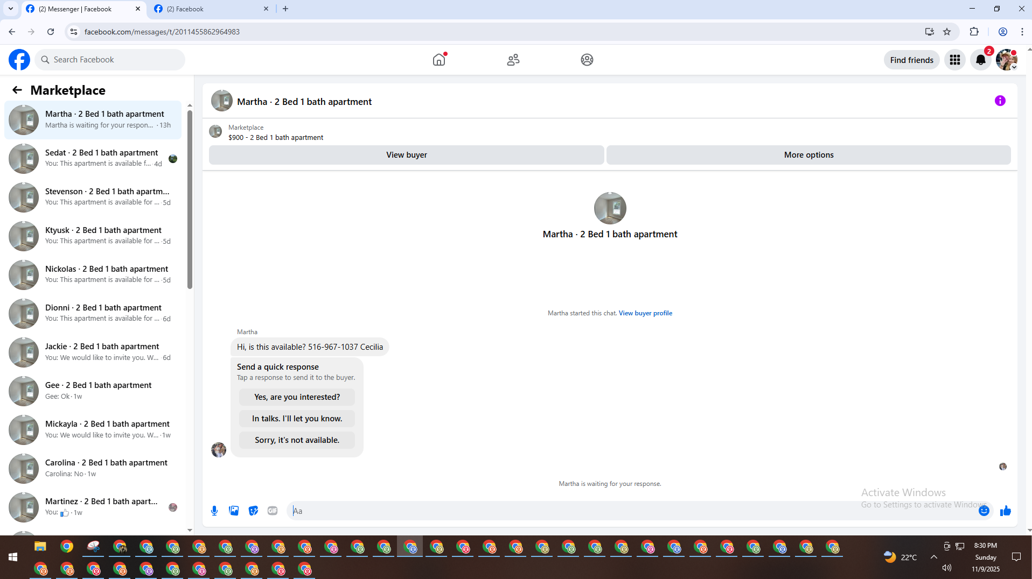Open the notifications bell
The image size is (1032, 579).
point(981,60)
